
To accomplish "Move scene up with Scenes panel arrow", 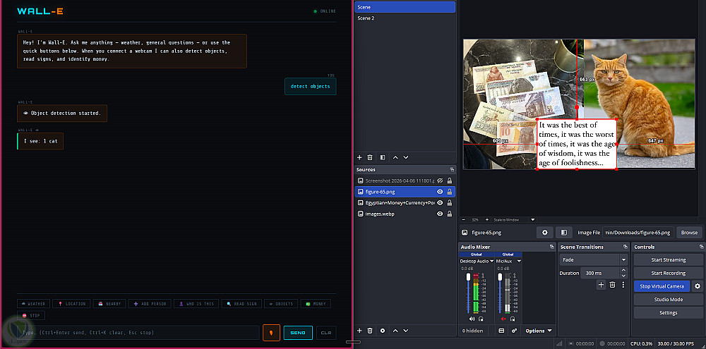I will pos(395,157).
